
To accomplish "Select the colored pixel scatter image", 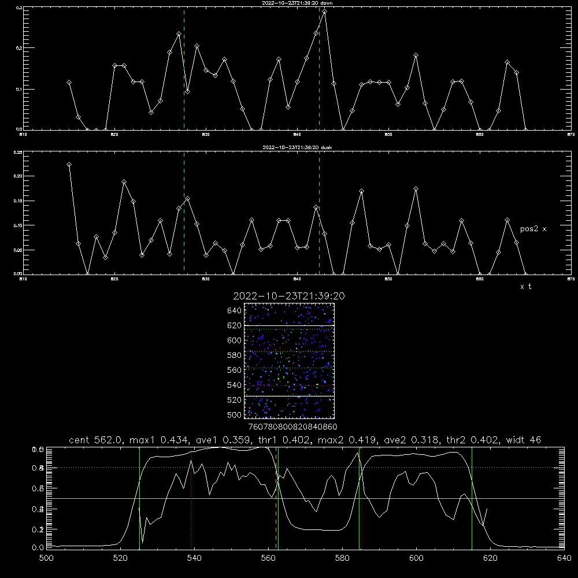I will tap(289, 361).
